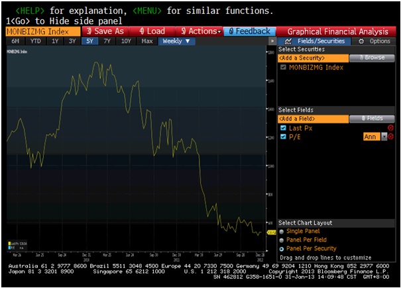Uncheck the Last Px field checkbox
Viewport: 401px width, 288px height.
[283, 128]
